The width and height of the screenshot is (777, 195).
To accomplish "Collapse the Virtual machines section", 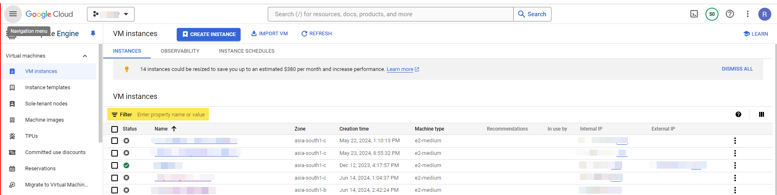I will coord(85,56).
